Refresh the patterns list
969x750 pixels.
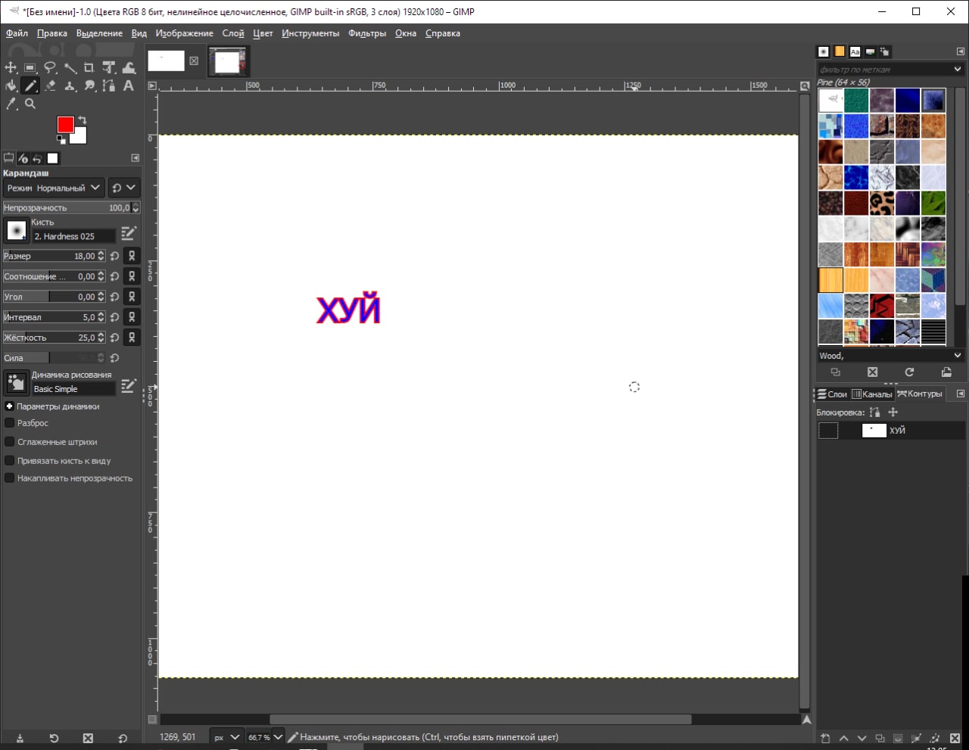click(x=909, y=372)
